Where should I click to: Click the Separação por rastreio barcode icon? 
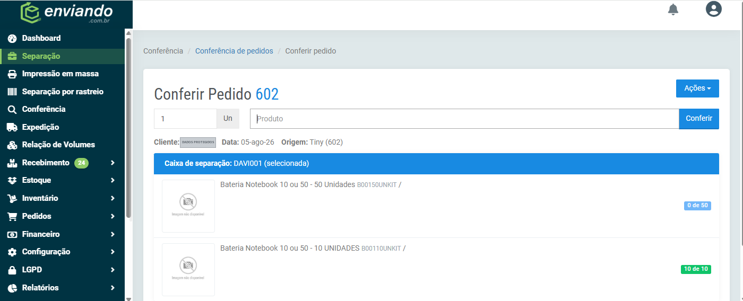(12, 92)
